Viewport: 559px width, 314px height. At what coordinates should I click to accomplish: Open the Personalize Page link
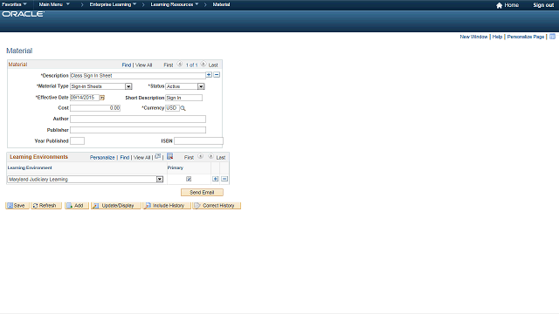526,37
